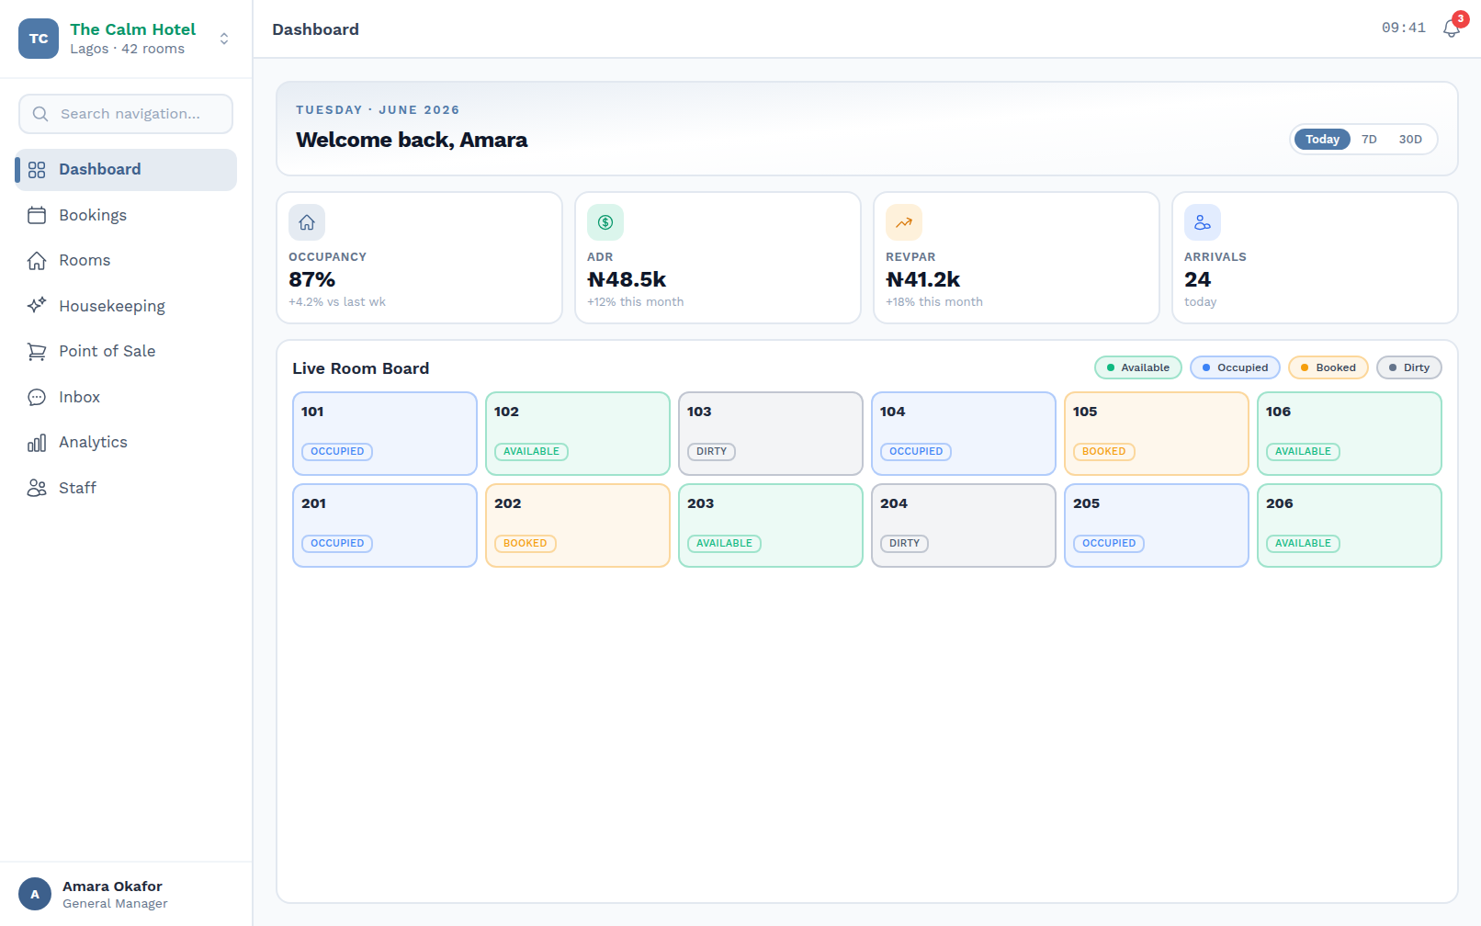Click the 09:41 clock
The height and width of the screenshot is (926, 1481).
1404,28
